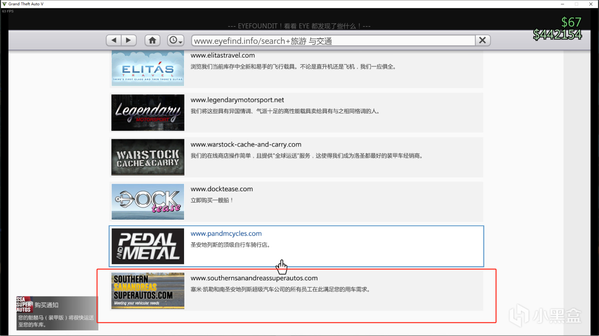599x336 pixels.
Task: Close the Grand Theft Auto V window
Action: point(591,4)
